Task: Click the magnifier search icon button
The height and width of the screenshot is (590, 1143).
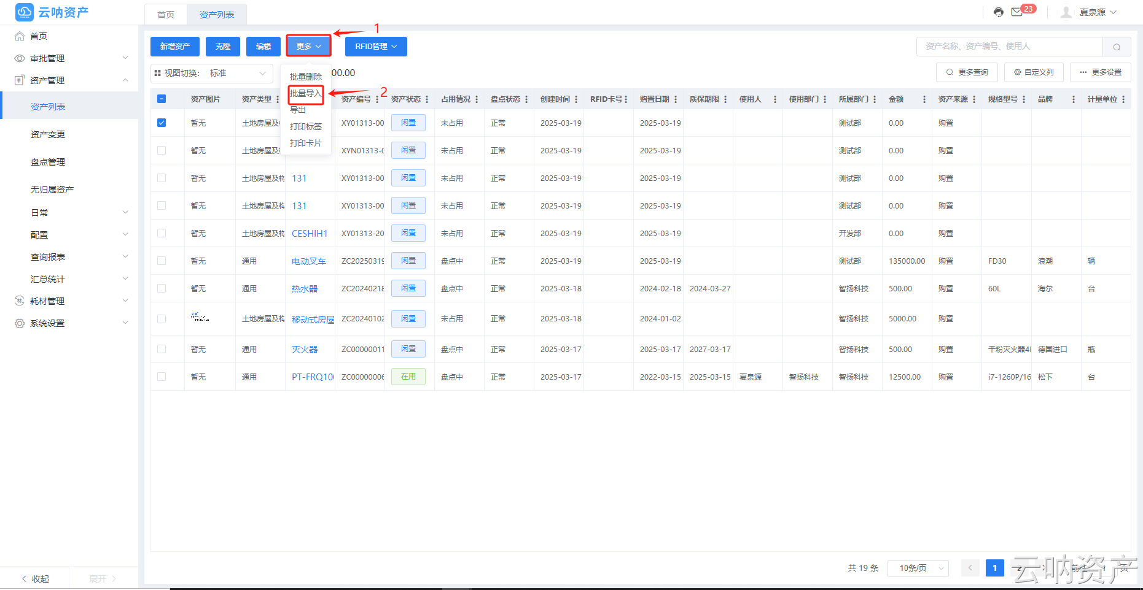Action: pyautogui.click(x=1117, y=47)
